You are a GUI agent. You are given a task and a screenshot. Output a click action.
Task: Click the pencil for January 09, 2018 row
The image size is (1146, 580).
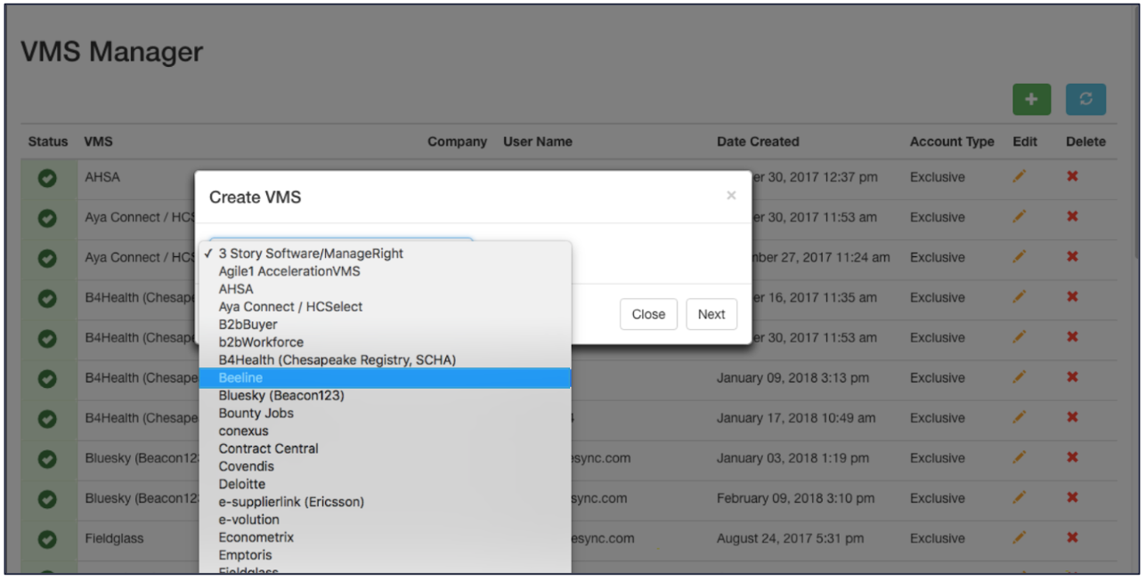[x=1019, y=378]
